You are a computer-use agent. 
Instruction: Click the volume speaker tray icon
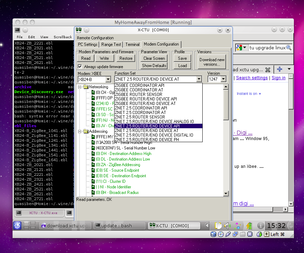pyautogui.click(x=227, y=226)
